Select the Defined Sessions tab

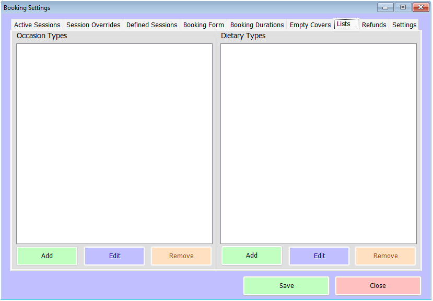pyautogui.click(x=151, y=25)
